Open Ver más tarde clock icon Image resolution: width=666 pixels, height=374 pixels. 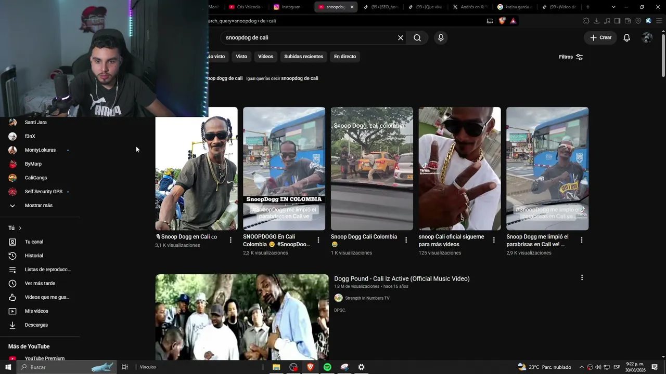12,284
